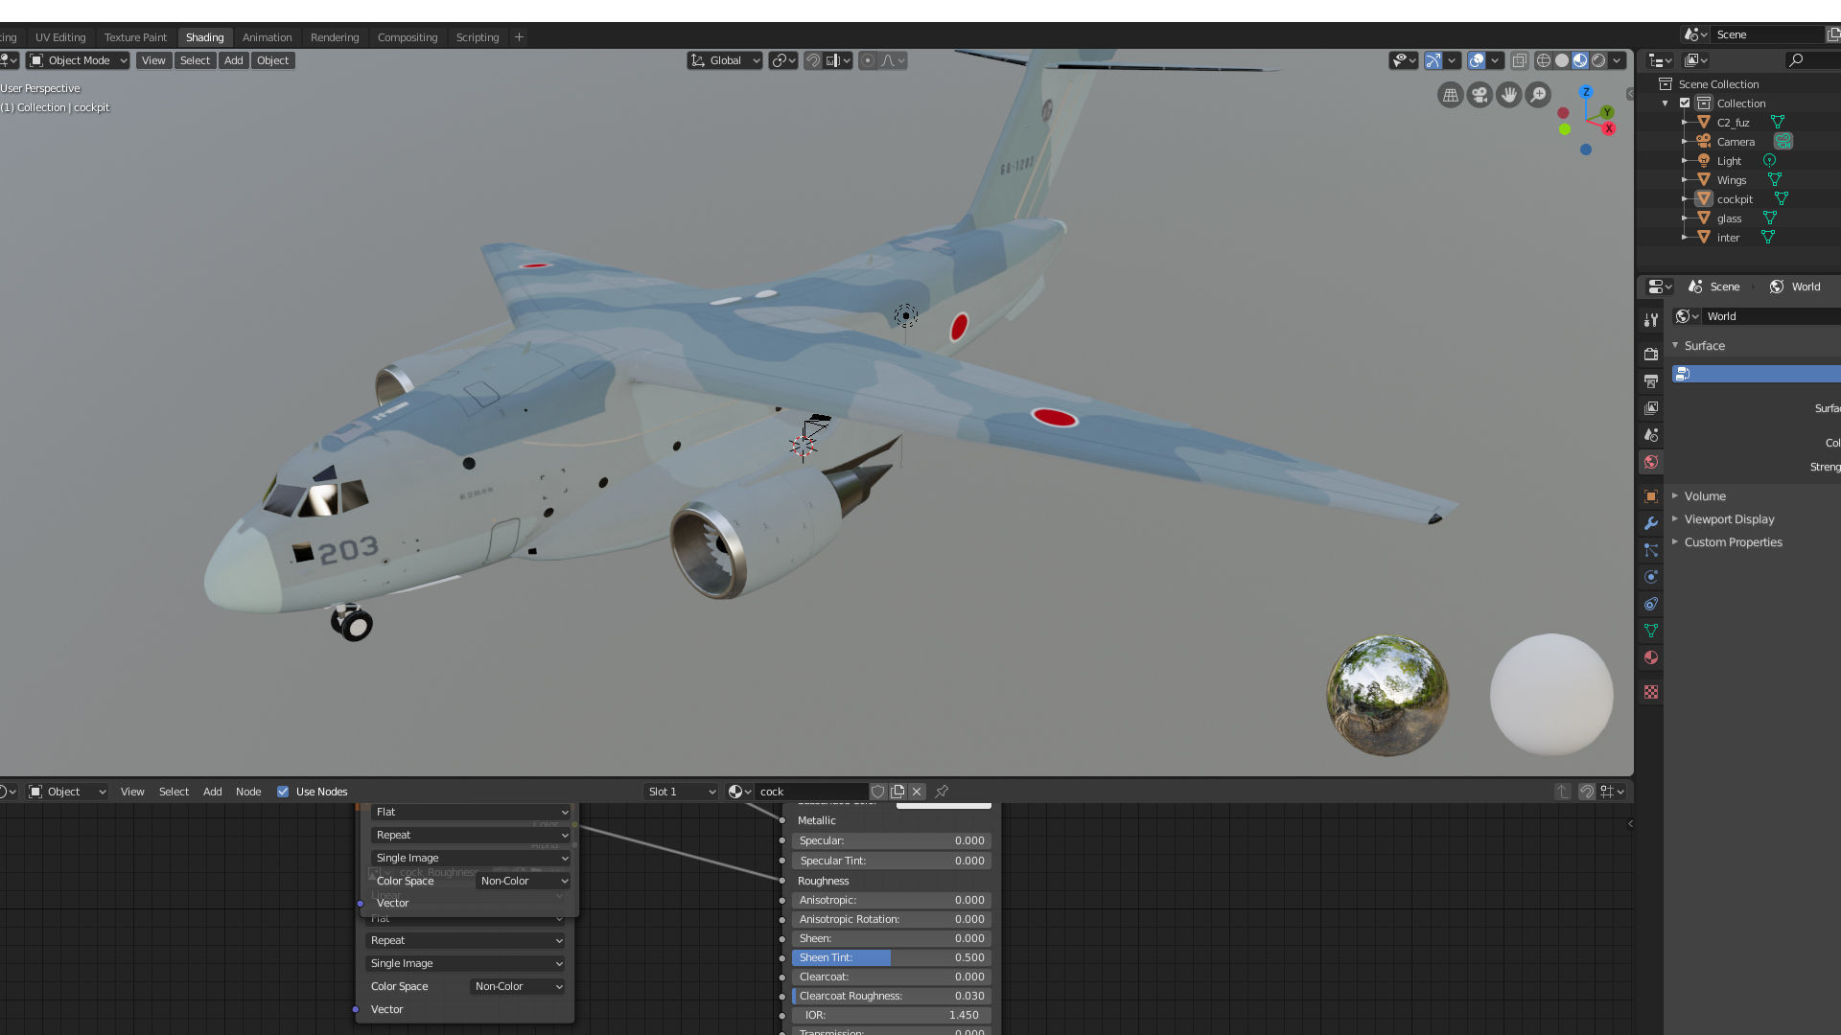The image size is (1841, 1035).
Task: Open the World properties tab
Action: point(1651,462)
